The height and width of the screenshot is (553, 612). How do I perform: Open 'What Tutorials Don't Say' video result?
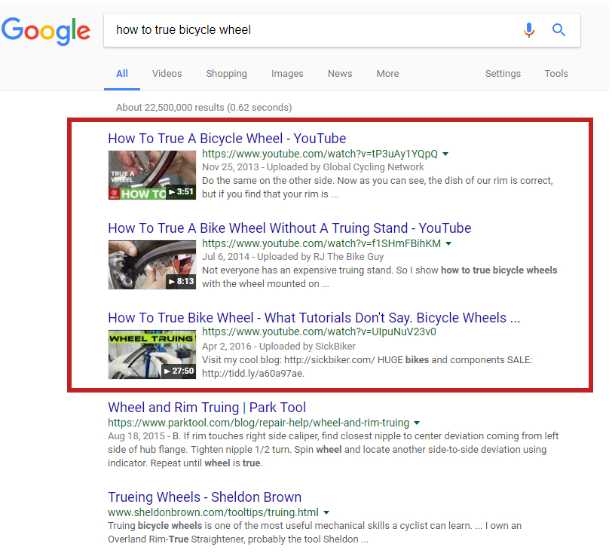(314, 318)
